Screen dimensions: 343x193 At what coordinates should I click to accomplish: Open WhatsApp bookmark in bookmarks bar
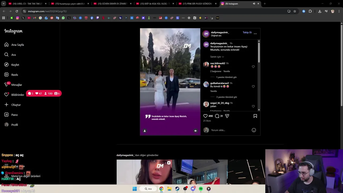point(63,18)
